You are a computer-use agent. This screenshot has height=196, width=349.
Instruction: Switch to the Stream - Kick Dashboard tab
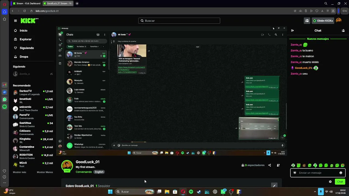[x=26, y=4]
